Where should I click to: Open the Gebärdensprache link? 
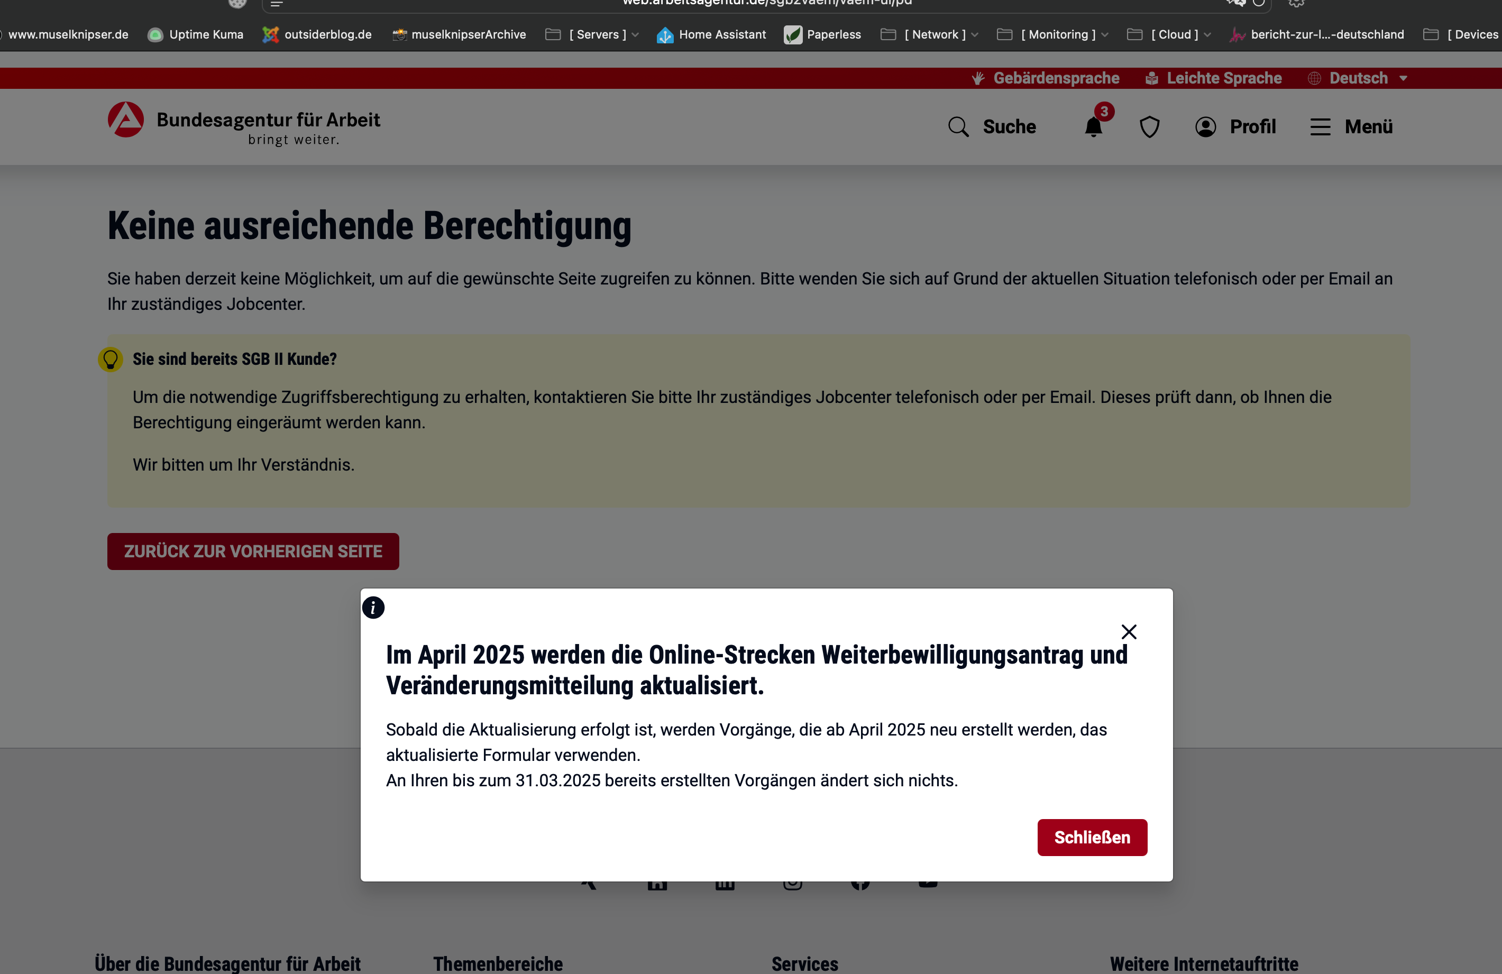[x=1045, y=78]
